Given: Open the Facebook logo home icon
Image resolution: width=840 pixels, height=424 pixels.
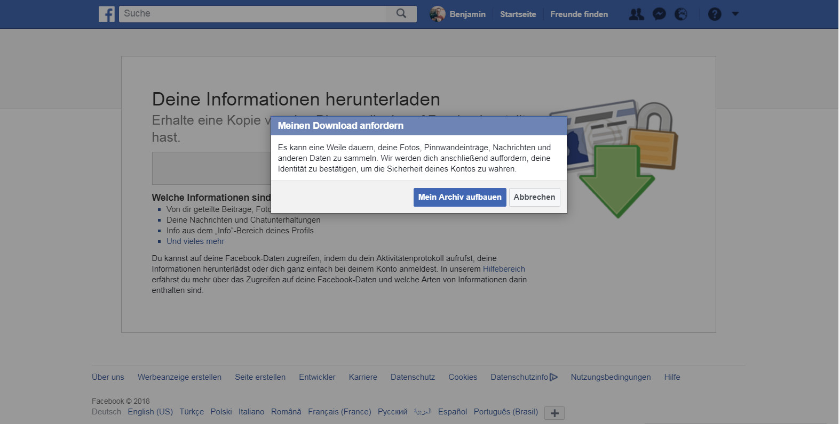Looking at the screenshot, I should [x=107, y=14].
